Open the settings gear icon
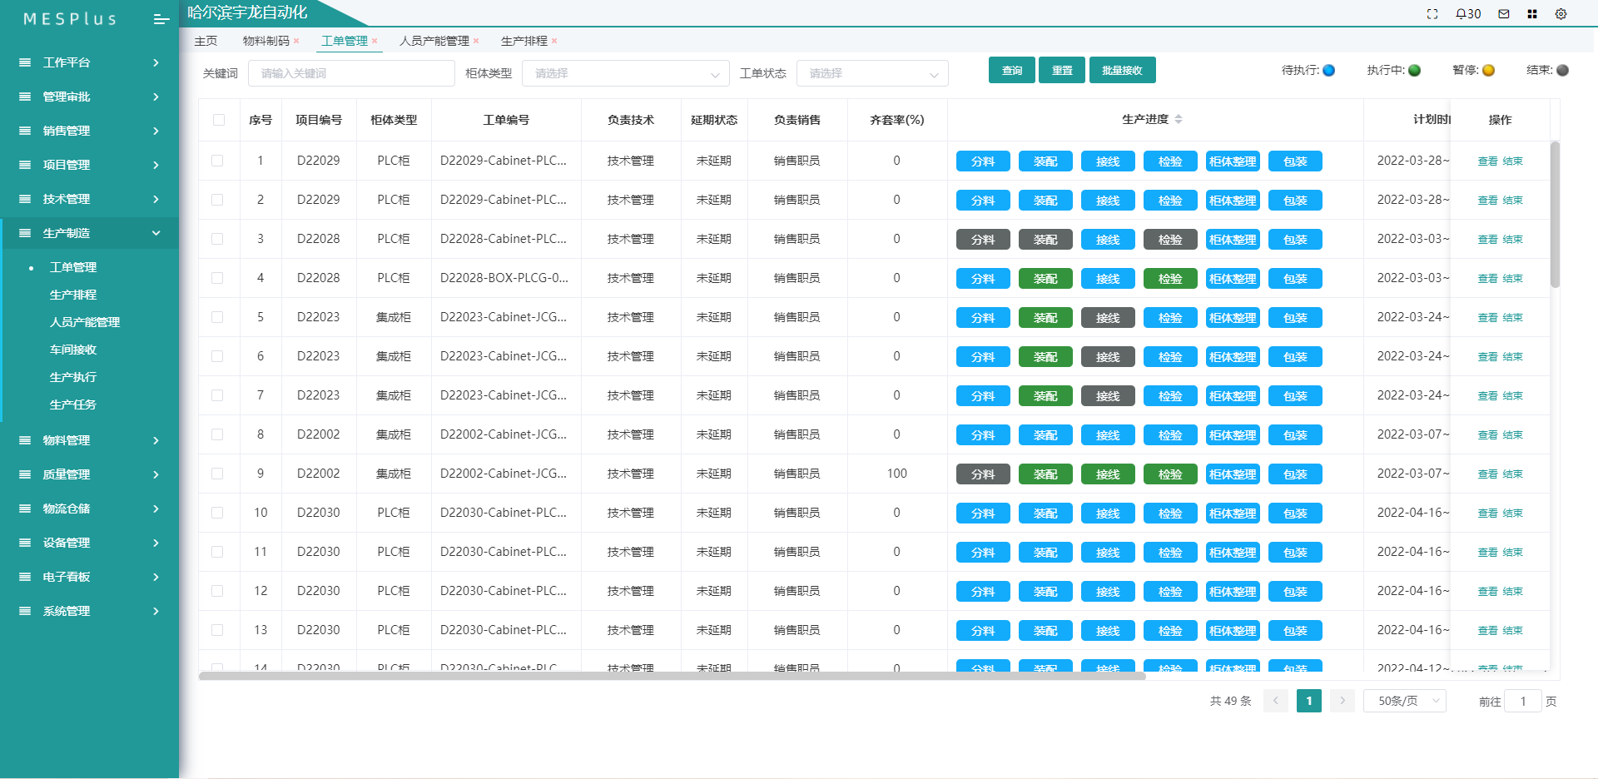Viewport: 1598px width, 779px height. pos(1561,14)
